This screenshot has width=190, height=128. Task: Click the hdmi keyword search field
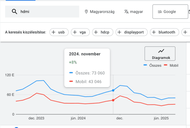[x=47, y=12]
